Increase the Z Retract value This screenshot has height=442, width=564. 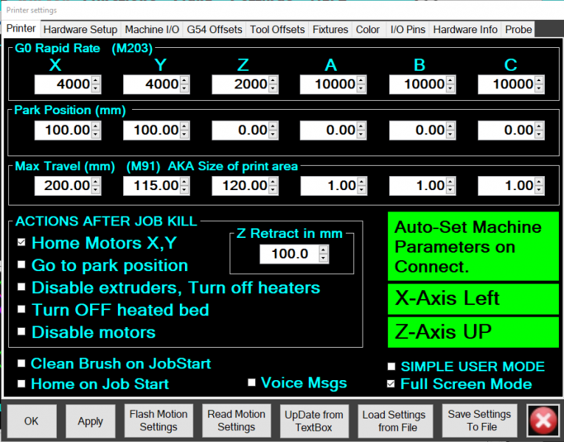(323, 250)
